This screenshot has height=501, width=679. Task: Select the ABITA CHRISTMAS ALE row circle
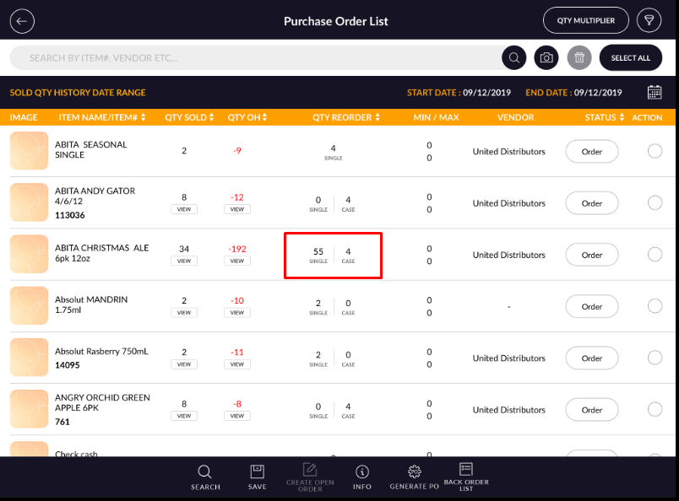pos(655,255)
